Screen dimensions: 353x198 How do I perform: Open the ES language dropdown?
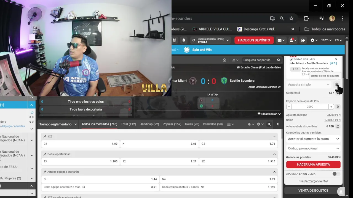click(338, 40)
